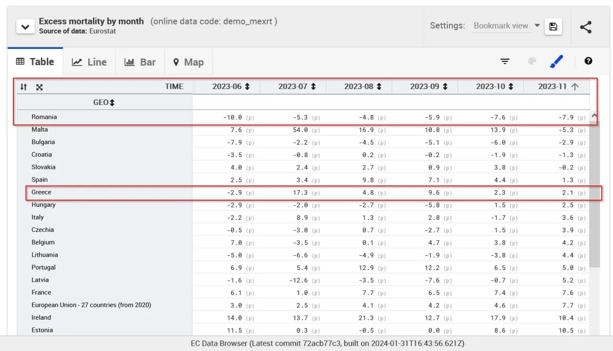Click the greyed color palette icon
Viewport: 613px width, 351px height.
pyautogui.click(x=532, y=61)
